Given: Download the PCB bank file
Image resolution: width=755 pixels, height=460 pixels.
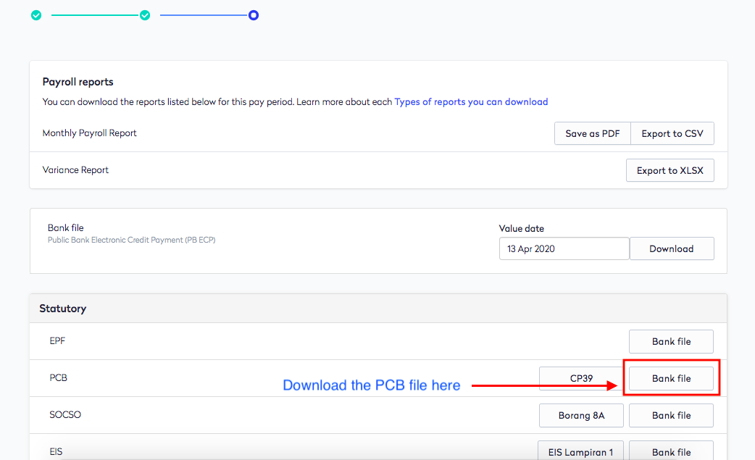Looking at the screenshot, I should point(671,378).
